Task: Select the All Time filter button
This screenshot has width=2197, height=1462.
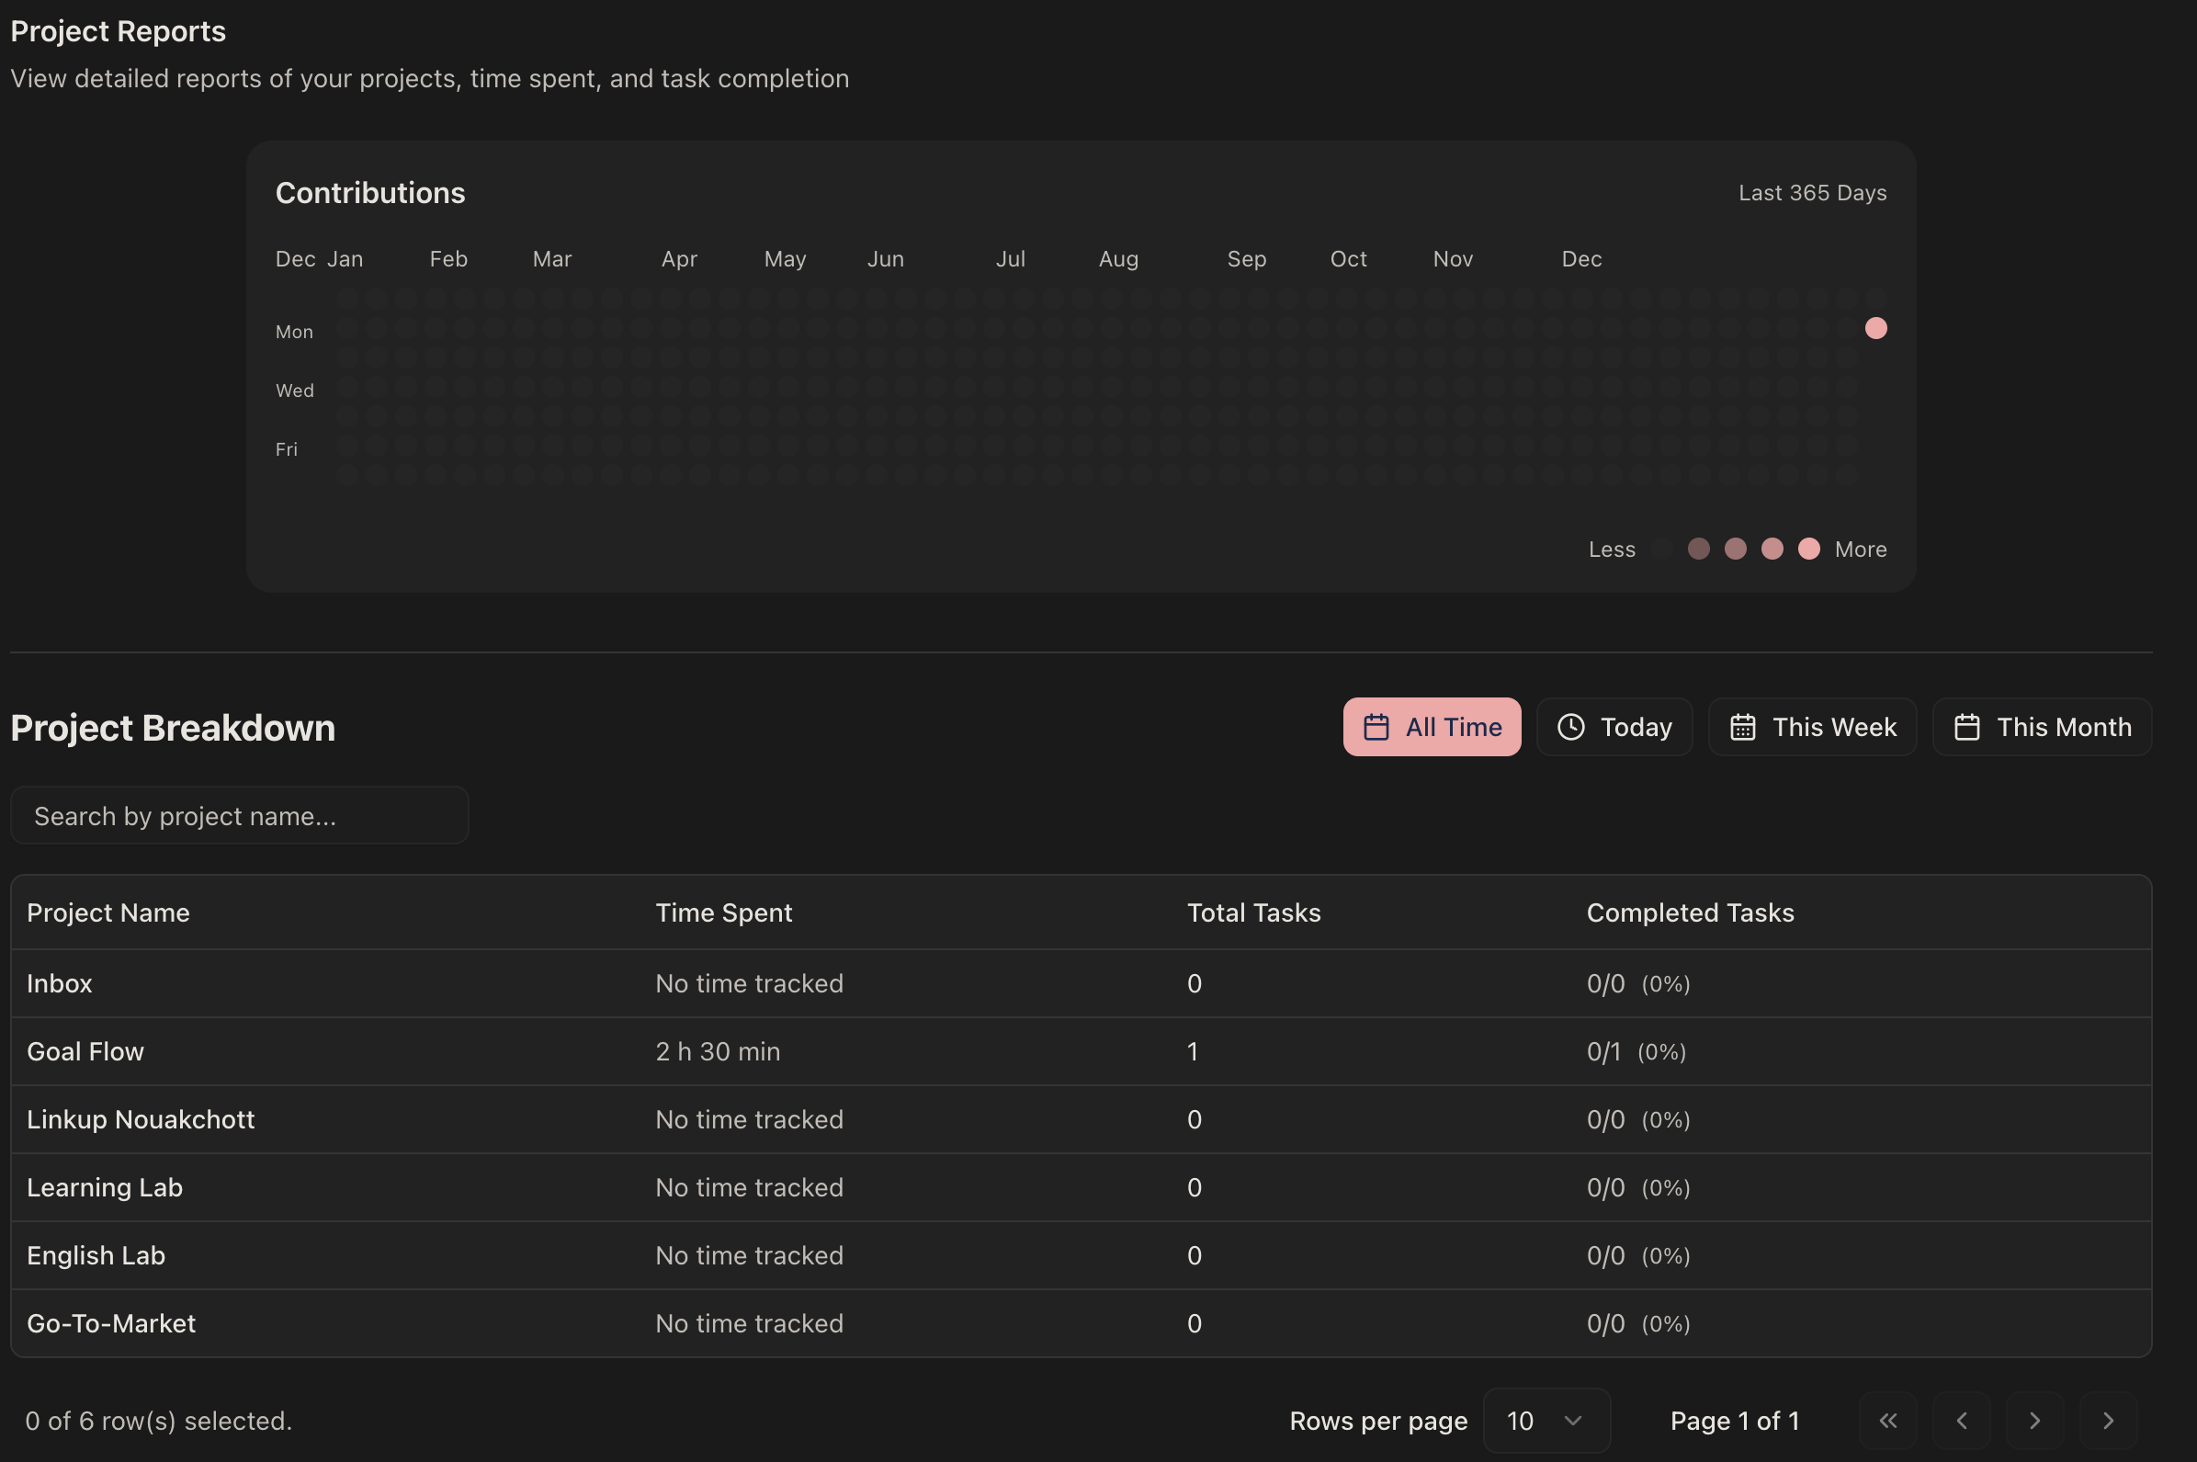Action: pos(1432,726)
